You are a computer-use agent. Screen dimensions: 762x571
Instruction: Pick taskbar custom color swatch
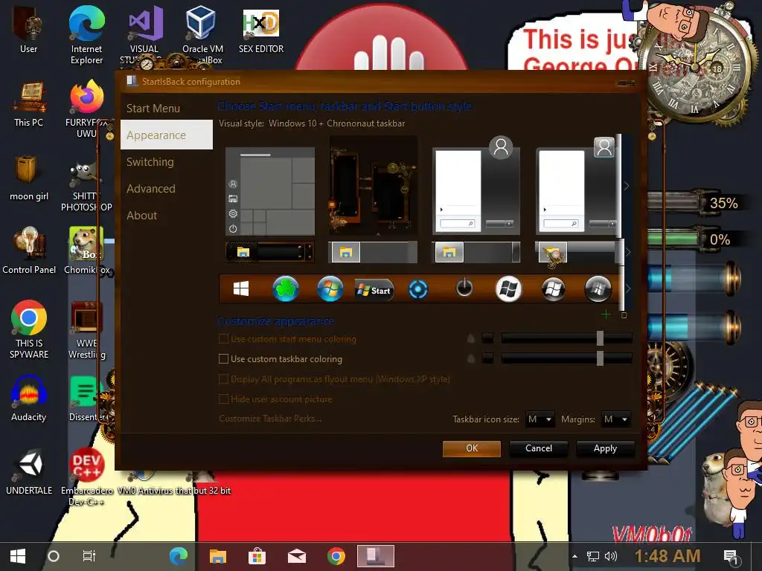(x=487, y=358)
